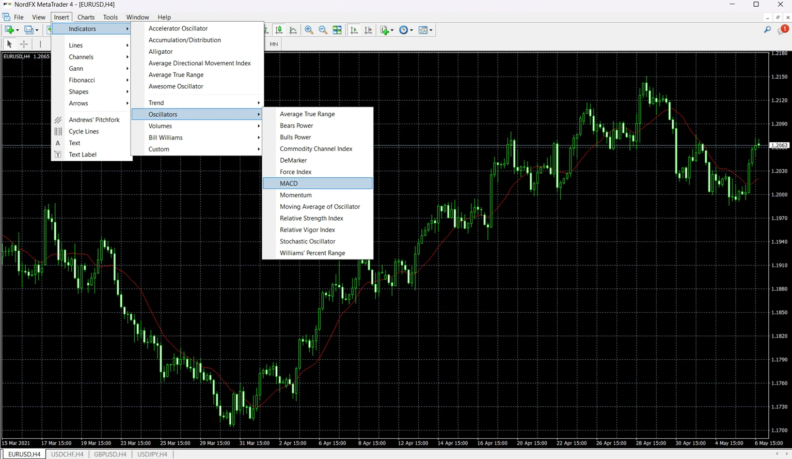792x459 pixels.
Task: Select Bears Power oscillator
Action: click(x=318, y=126)
